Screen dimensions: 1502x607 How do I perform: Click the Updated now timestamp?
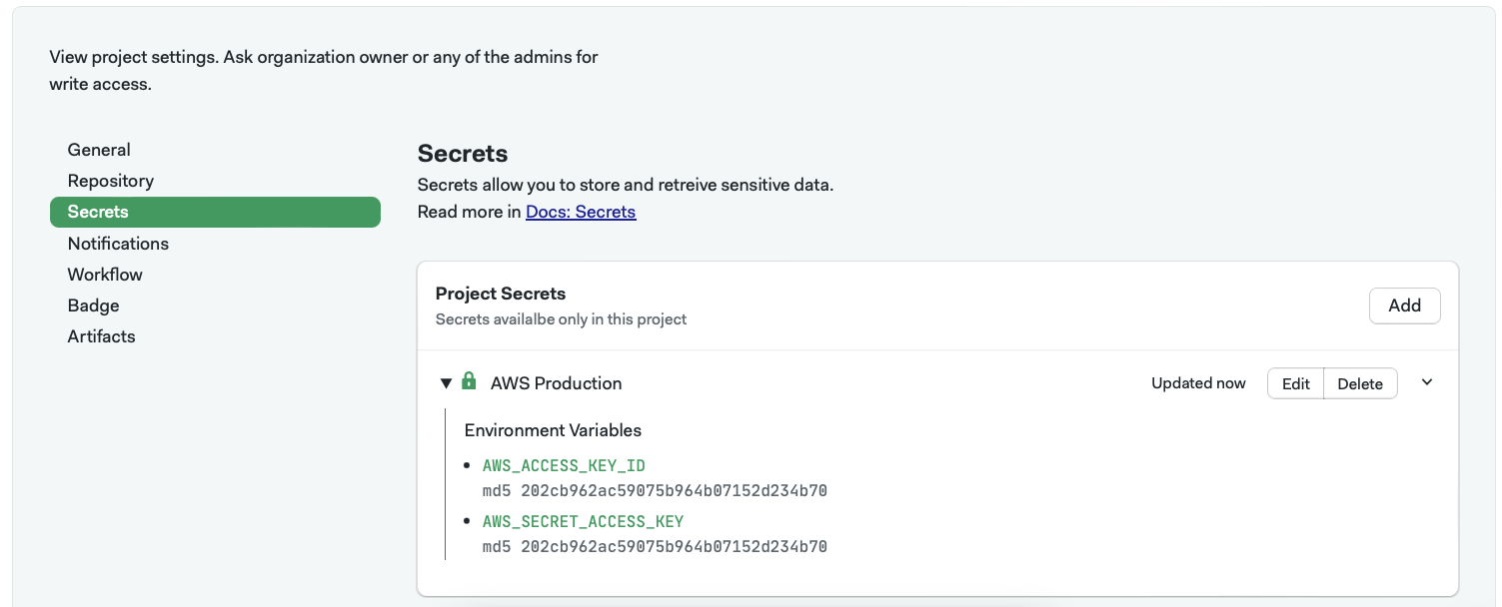pos(1197,382)
